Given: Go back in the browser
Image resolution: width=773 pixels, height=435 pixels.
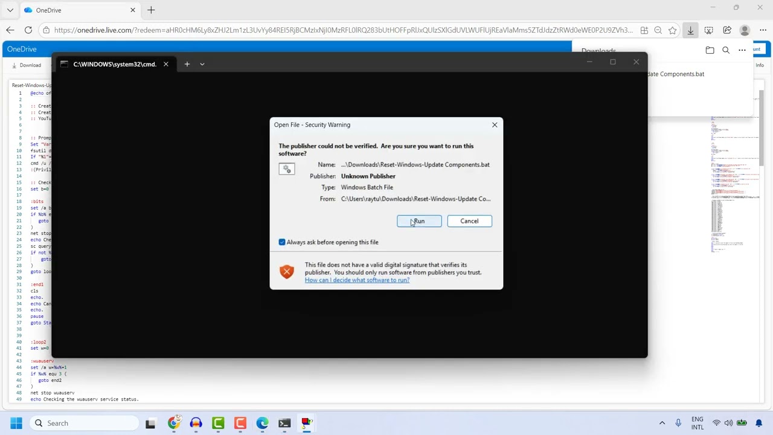Looking at the screenshot, I should 10,30.
